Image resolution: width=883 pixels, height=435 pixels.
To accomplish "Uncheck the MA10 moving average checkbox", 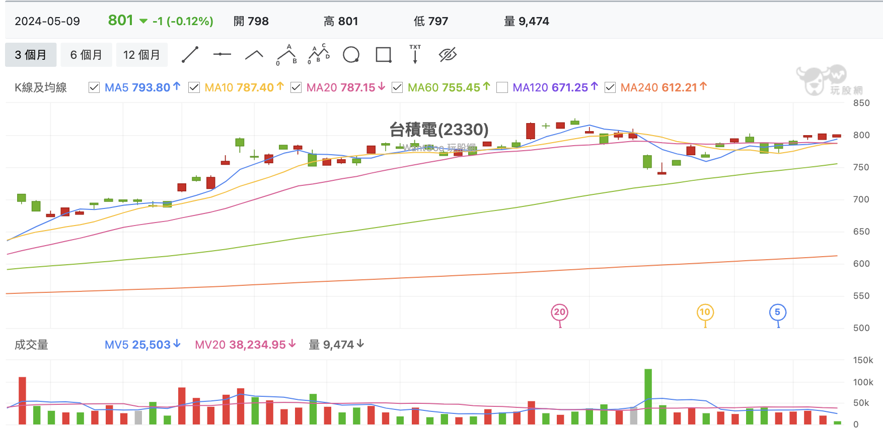I will pos(194,88).
